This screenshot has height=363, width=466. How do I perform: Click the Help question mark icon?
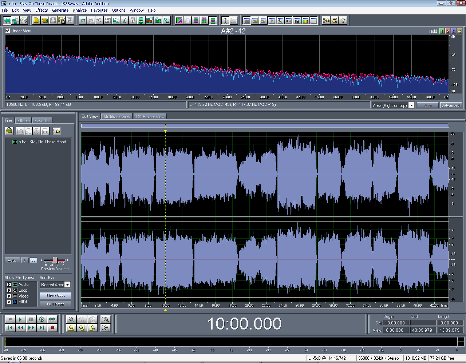click(343, 21)
